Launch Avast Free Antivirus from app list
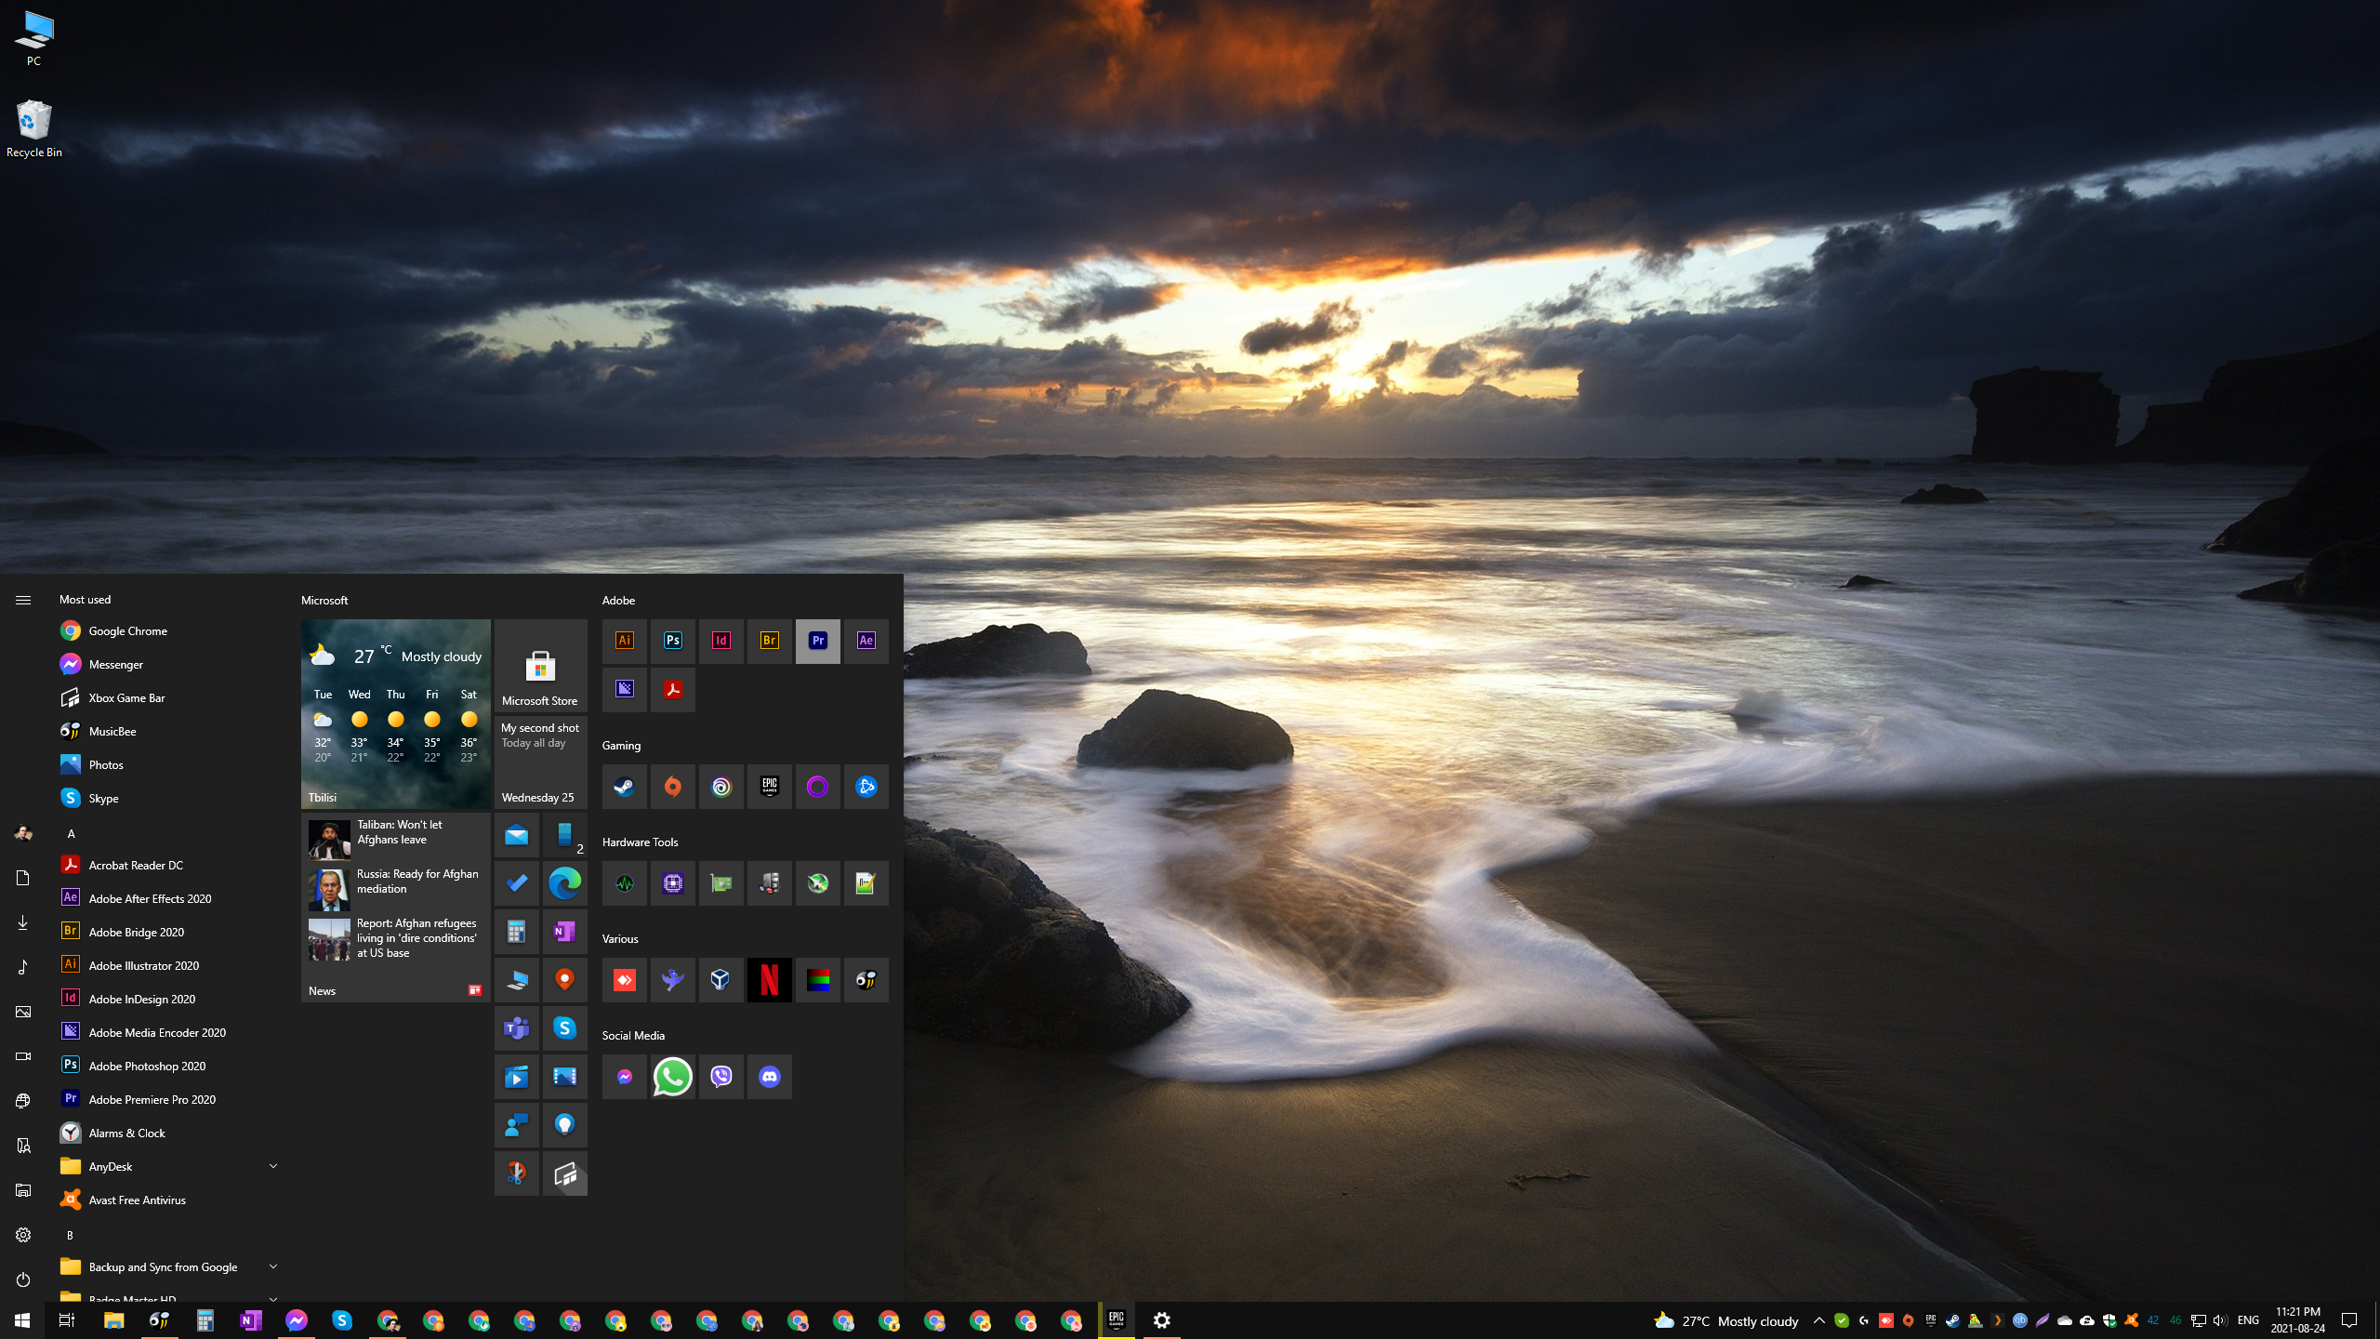The image size is (2380, 1339). coord(169,1200)
